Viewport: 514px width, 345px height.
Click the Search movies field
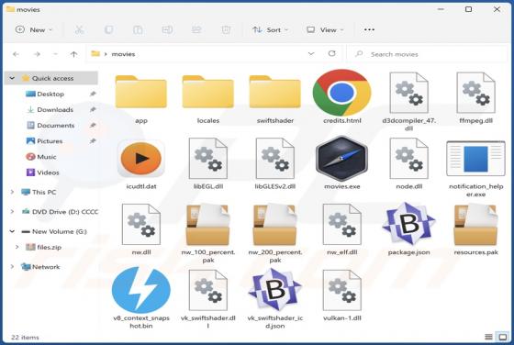[427, 54]
